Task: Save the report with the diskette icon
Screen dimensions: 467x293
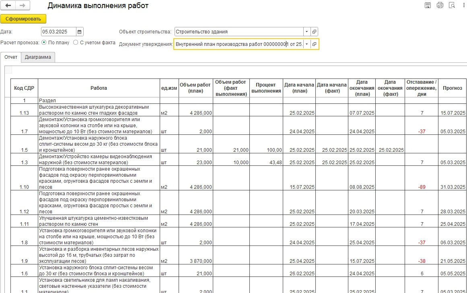Action: (x=428, y=5)
